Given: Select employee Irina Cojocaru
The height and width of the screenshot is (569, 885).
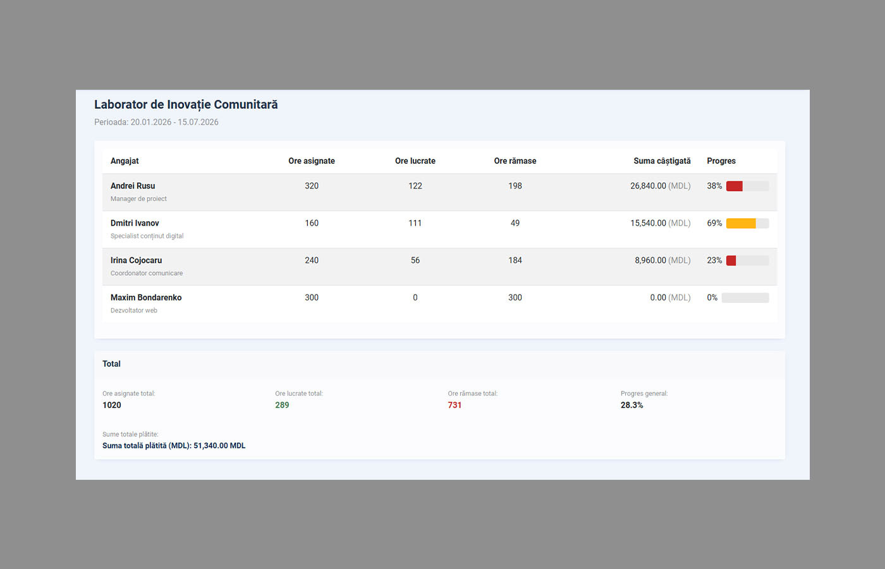Looking at the screenshot, I should coord(136,260).
